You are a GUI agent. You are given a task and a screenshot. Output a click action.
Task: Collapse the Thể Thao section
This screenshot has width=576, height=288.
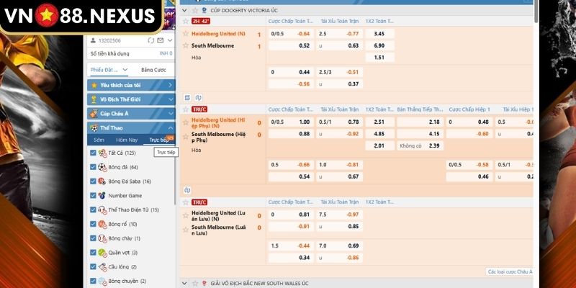[x=170, y=128]
